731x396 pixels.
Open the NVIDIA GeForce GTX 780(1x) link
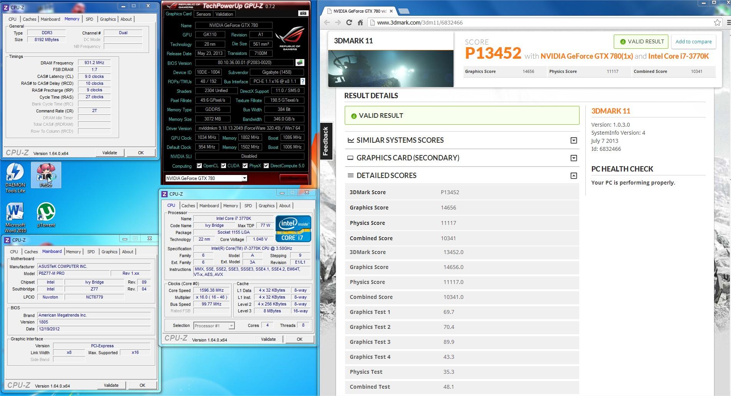[x=586, y=56]
